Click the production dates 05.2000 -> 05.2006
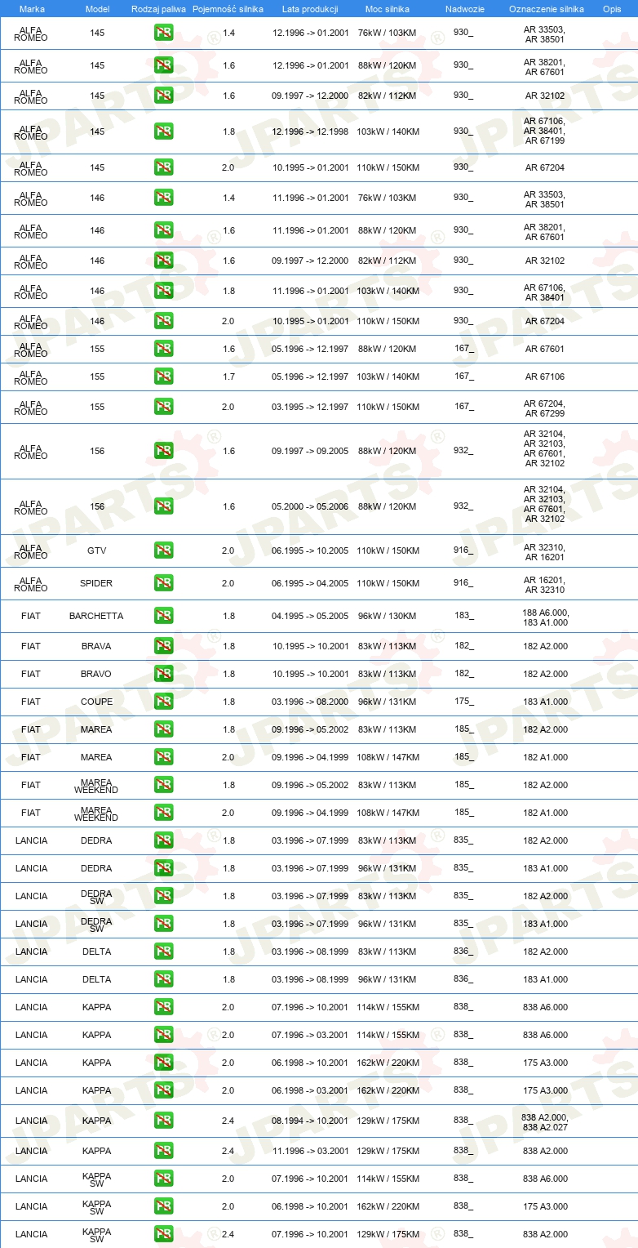Viewport: 638px width, 1248px height. click(310, 506)
